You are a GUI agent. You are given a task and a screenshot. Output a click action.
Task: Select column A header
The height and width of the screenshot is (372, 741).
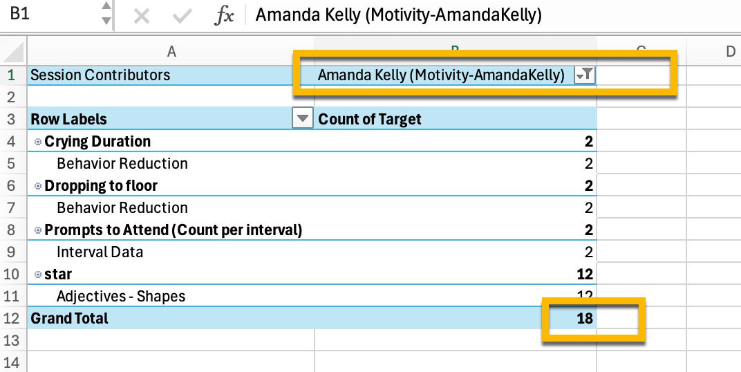click(x=171, y=50)
